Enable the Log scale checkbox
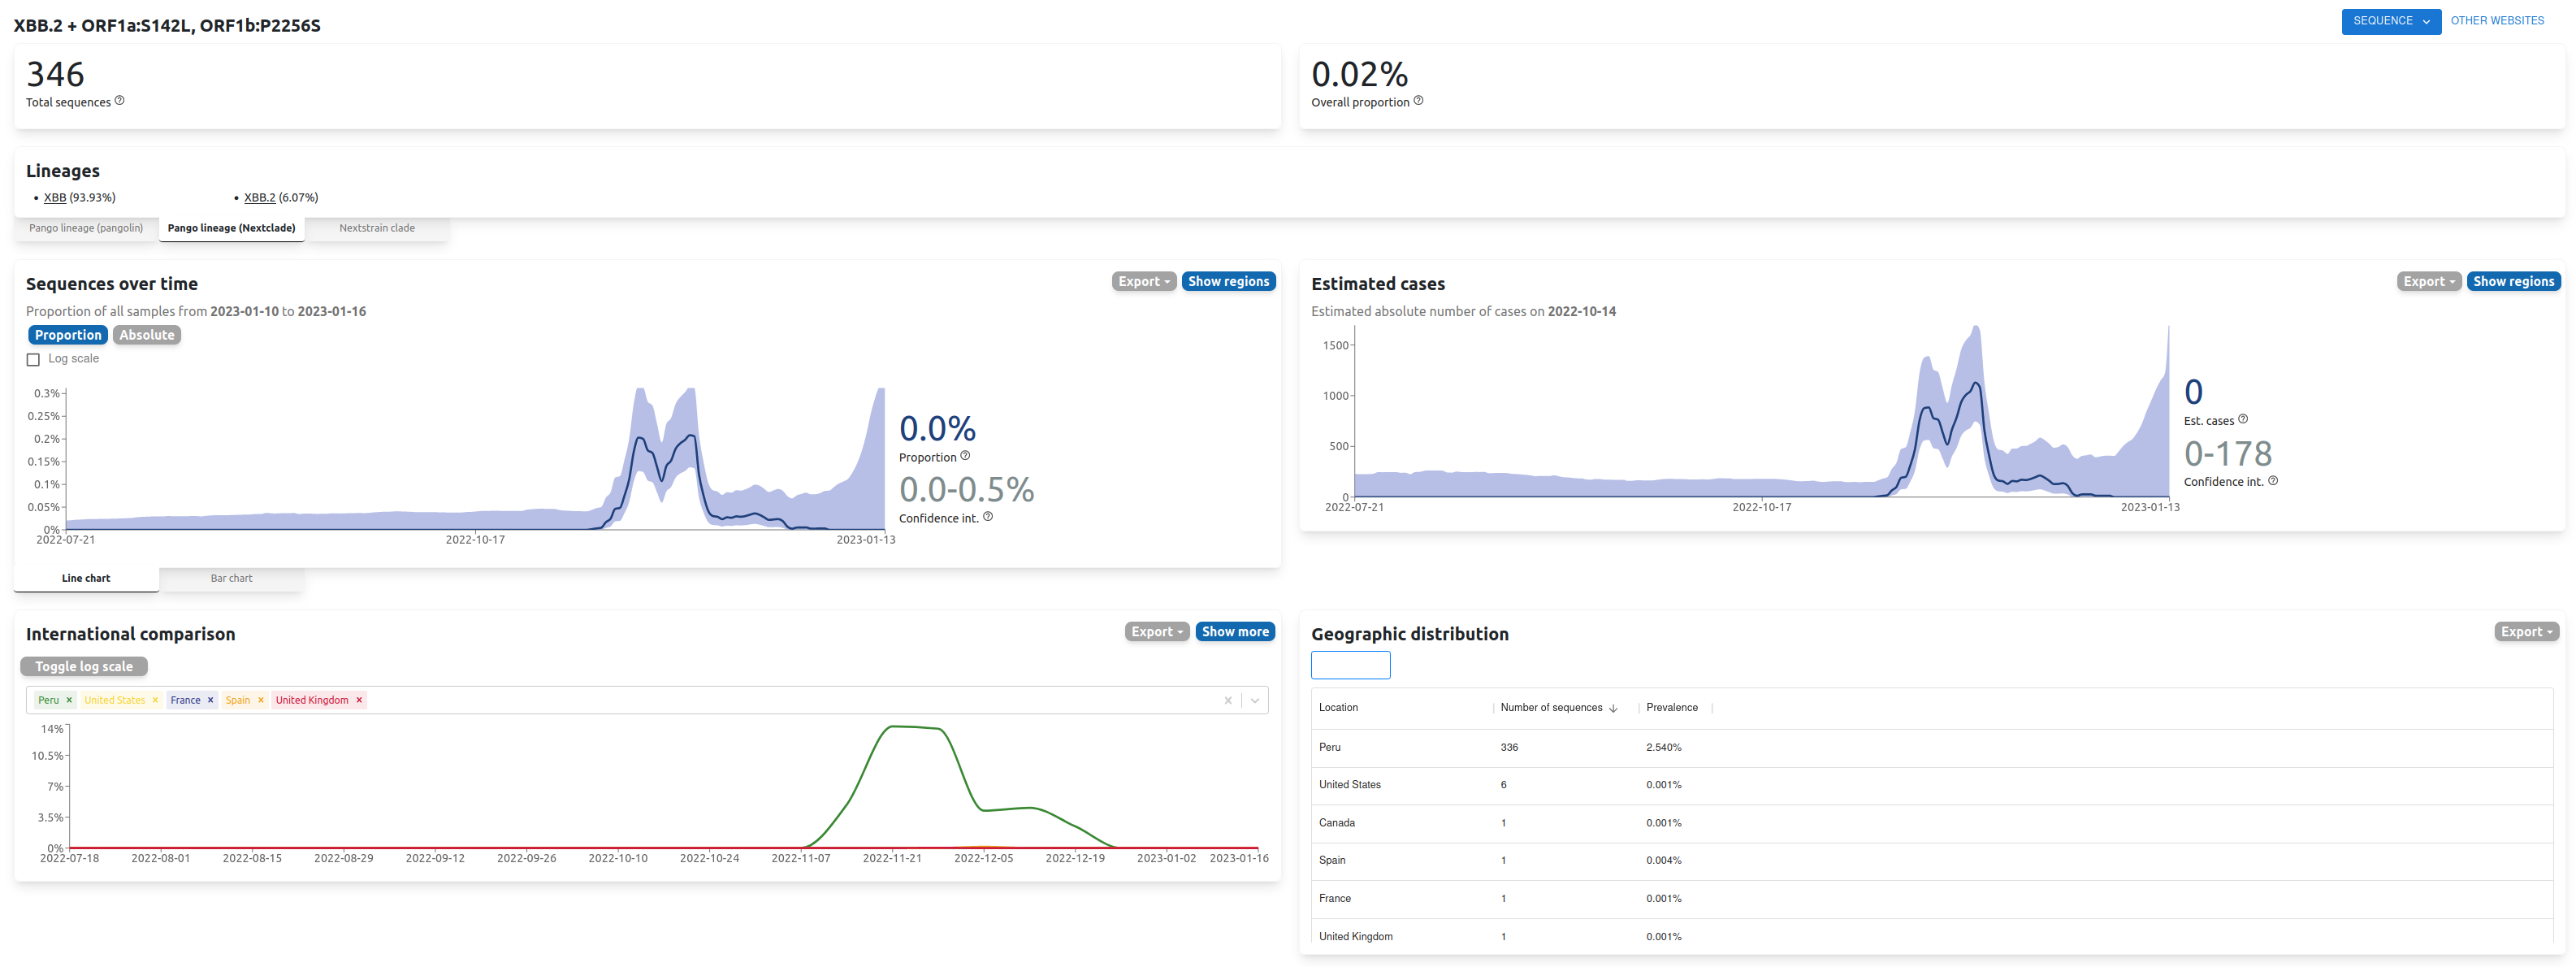This screenshot has width=2576, height=967. (x=33, y=359)
